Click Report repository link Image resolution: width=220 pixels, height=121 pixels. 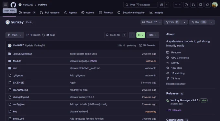[176, 84]
